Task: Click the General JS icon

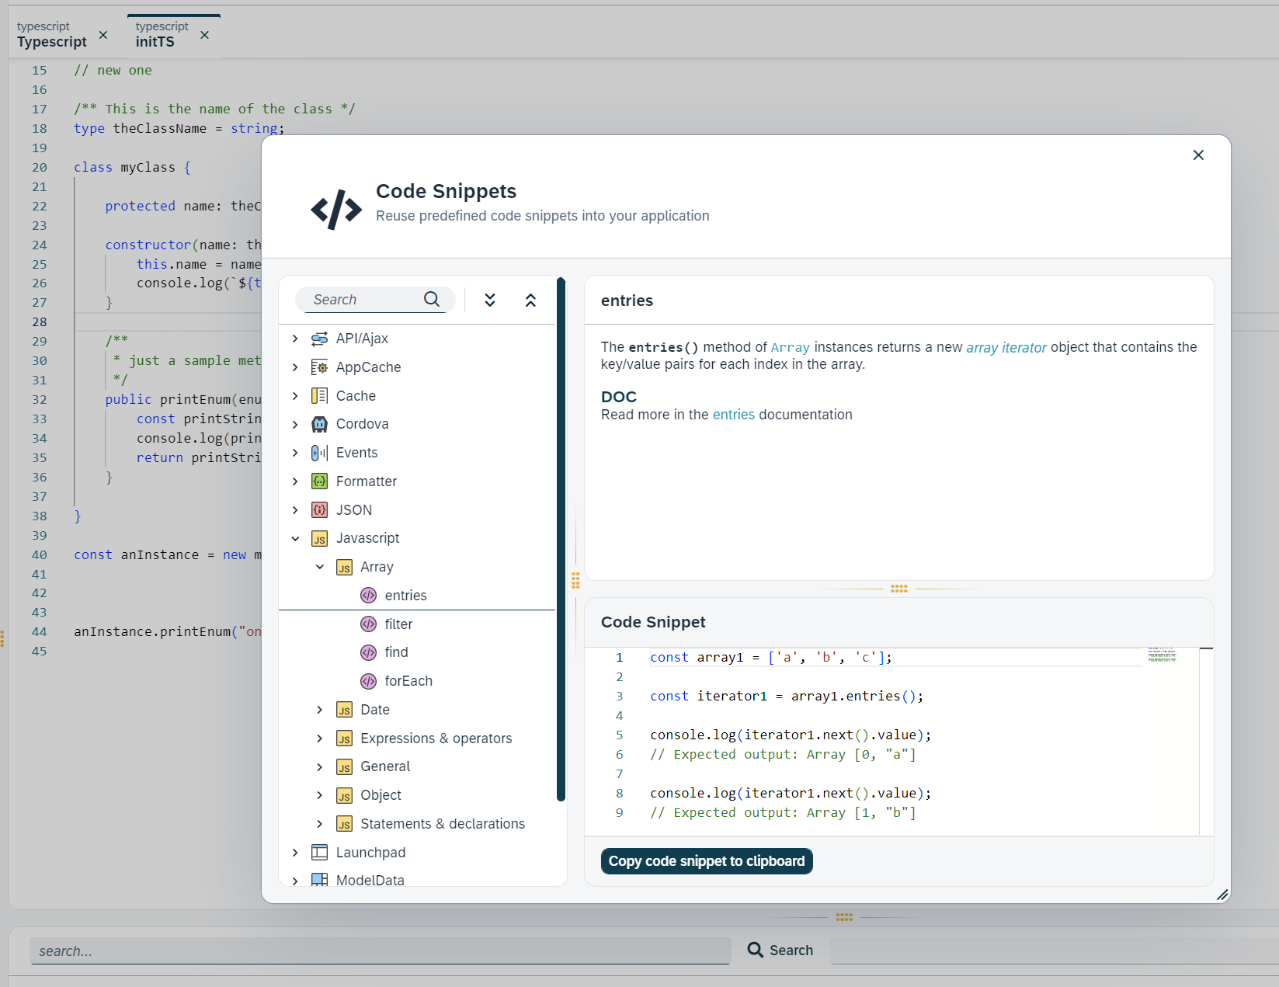Action: [344, 767]
